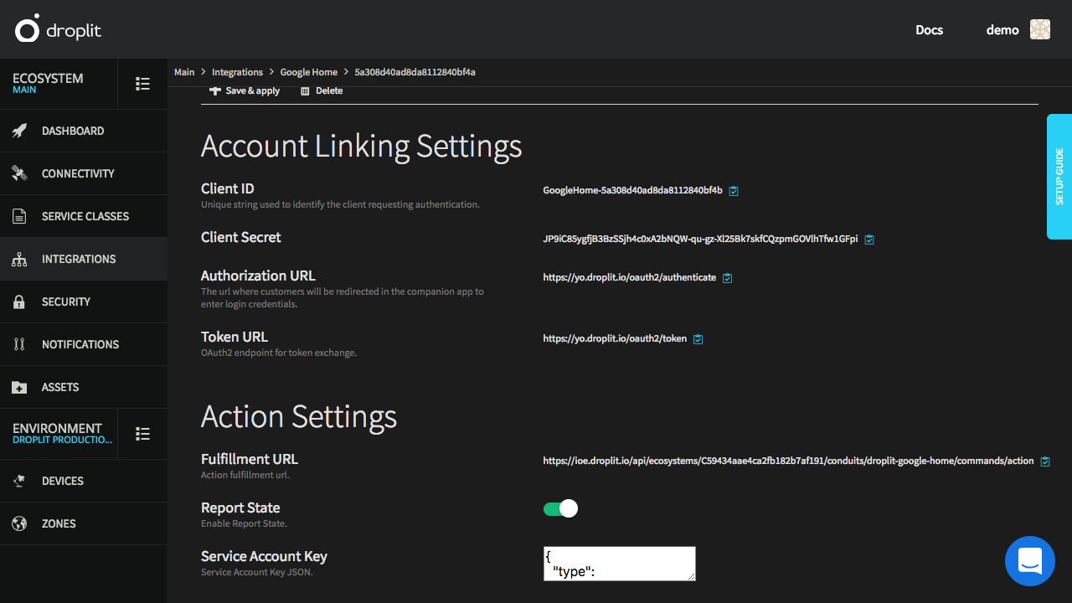Copy the Client ID to clipboard

tap(734, 191)
